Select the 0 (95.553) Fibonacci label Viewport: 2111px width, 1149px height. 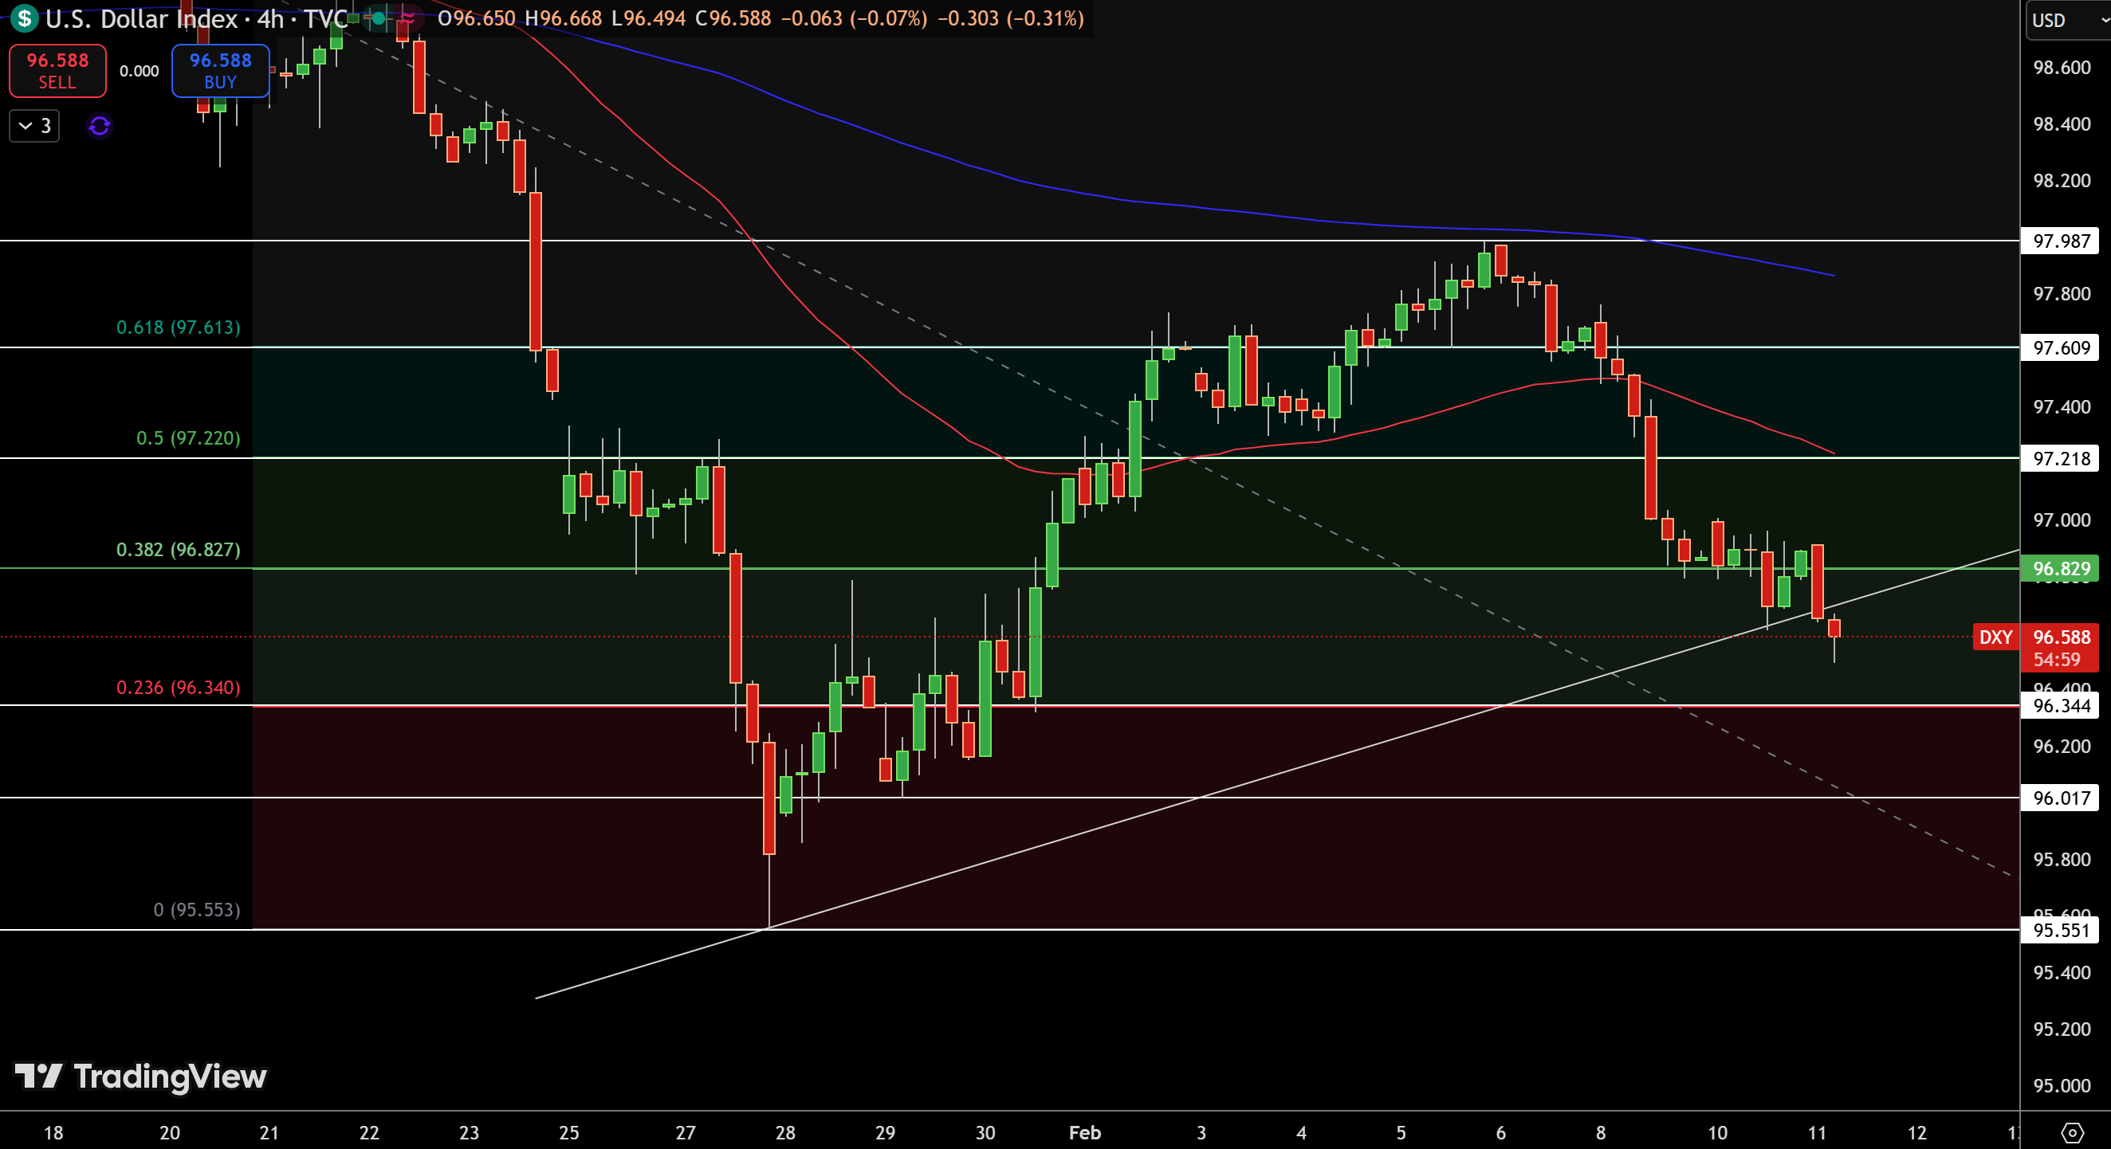(197, 910)
